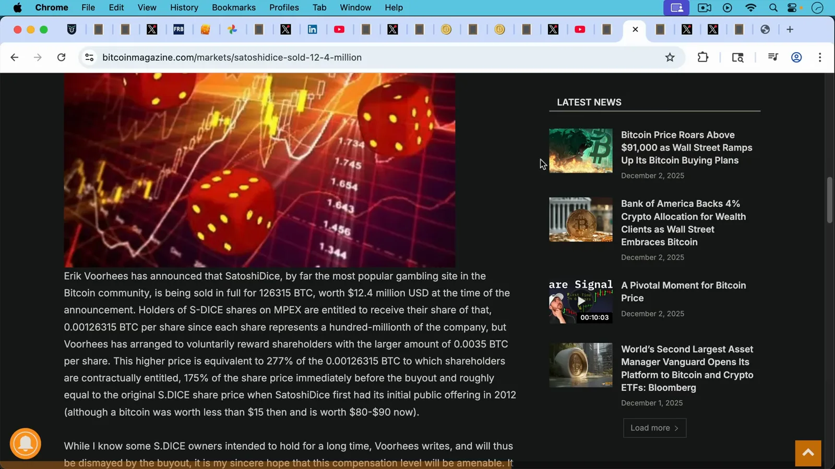This screenshot has height=469, width=835.
Task: View site information icon in address bar
Action: 89,57
